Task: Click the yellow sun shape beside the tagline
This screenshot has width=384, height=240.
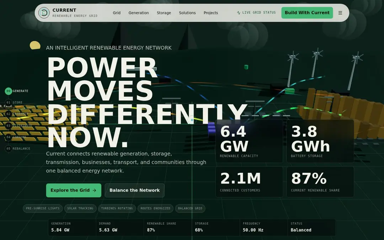Action: click(x=35, y=45)
